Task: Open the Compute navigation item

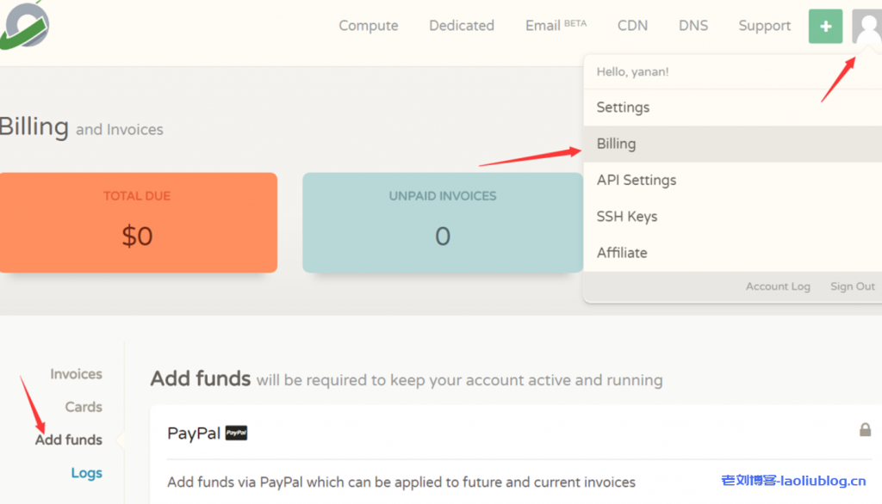Action: pos(368,26)
